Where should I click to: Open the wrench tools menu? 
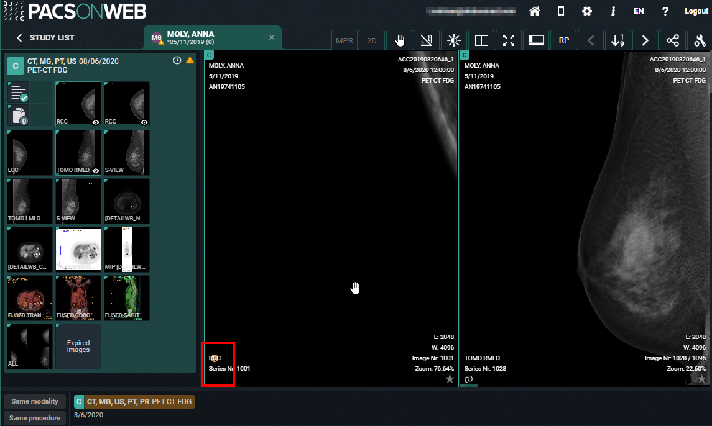point(700,40)
